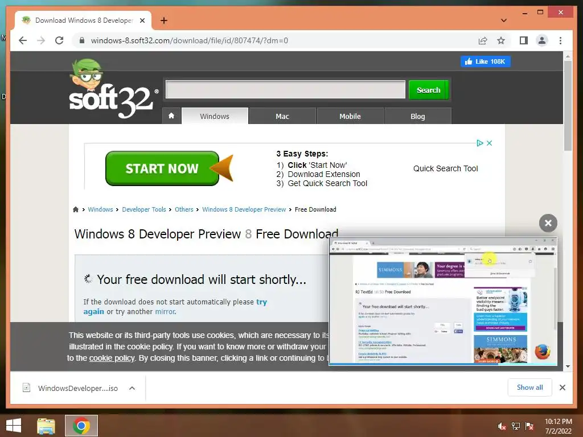Click the Quick Search Tool ad text
Screen dimensions: 583x437
coord(445,168)
